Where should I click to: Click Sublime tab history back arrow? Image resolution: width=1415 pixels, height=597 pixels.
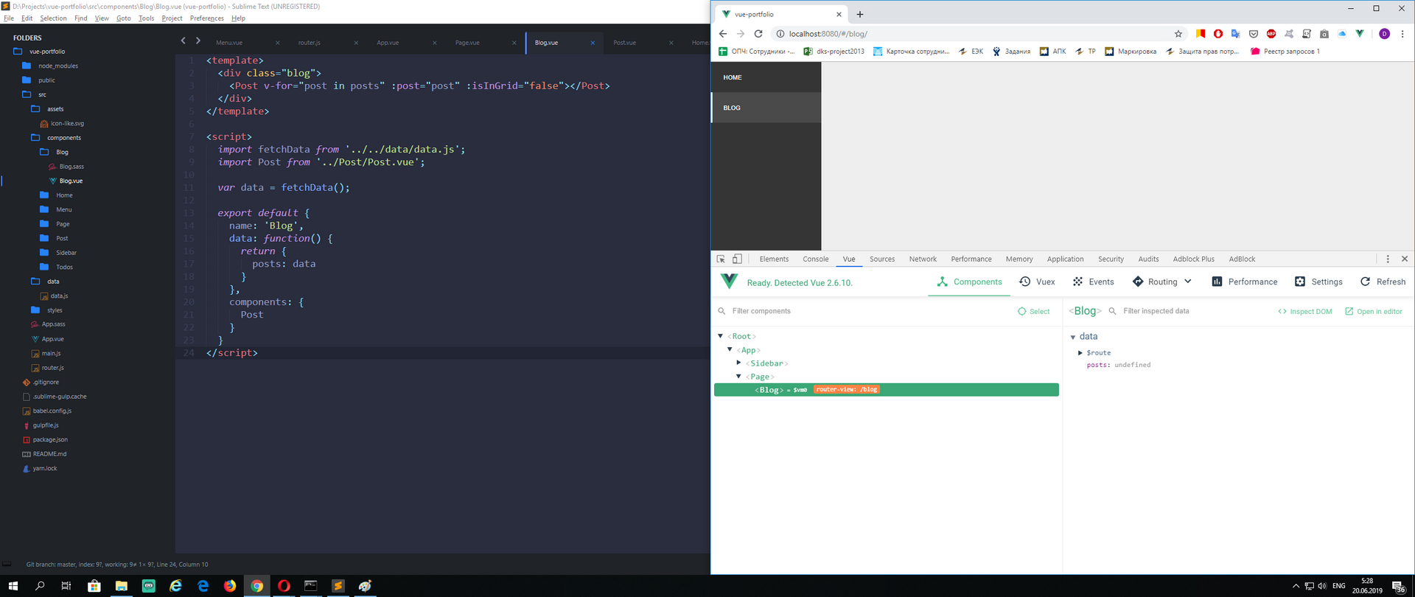[184, 41]
